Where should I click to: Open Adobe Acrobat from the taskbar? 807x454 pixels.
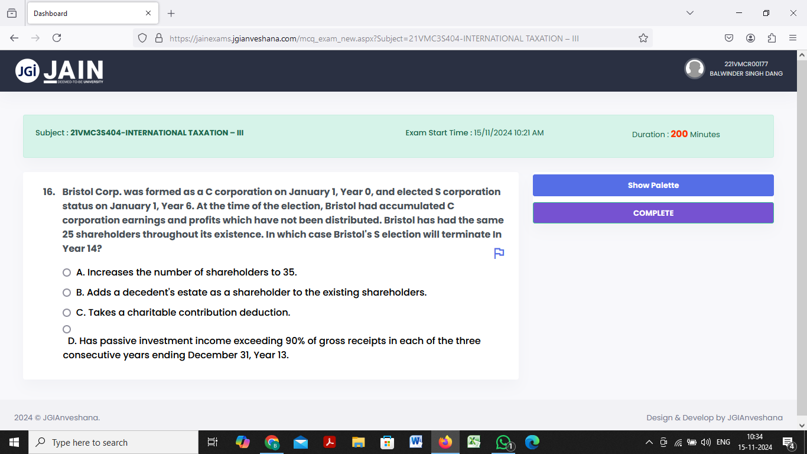(x=329, y=442)
